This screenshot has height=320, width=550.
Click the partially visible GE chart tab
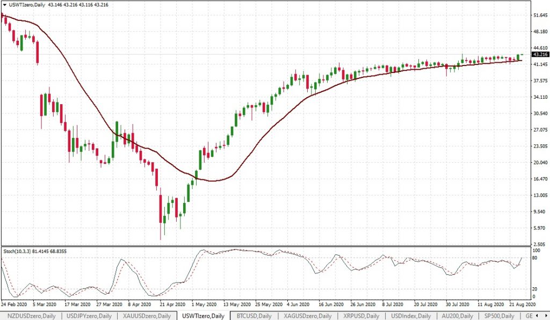[529, 316]
